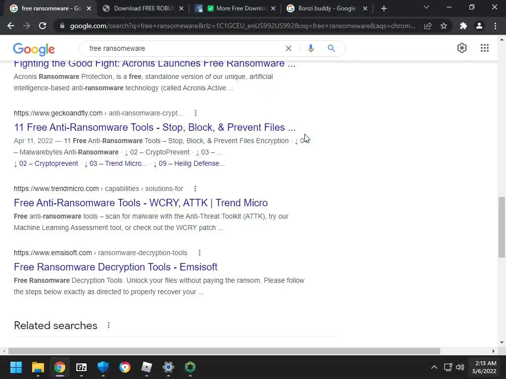Open Roblox app in taskbar

(146, 367)
